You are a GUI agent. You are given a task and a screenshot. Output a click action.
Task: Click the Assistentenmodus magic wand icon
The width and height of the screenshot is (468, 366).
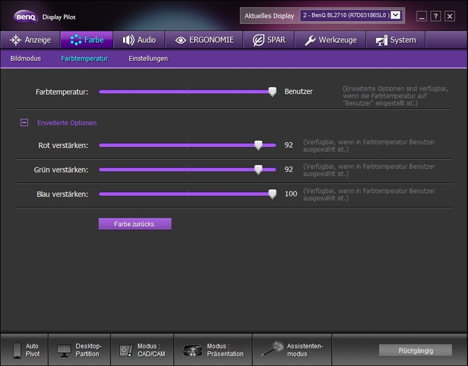coord(272,348)
